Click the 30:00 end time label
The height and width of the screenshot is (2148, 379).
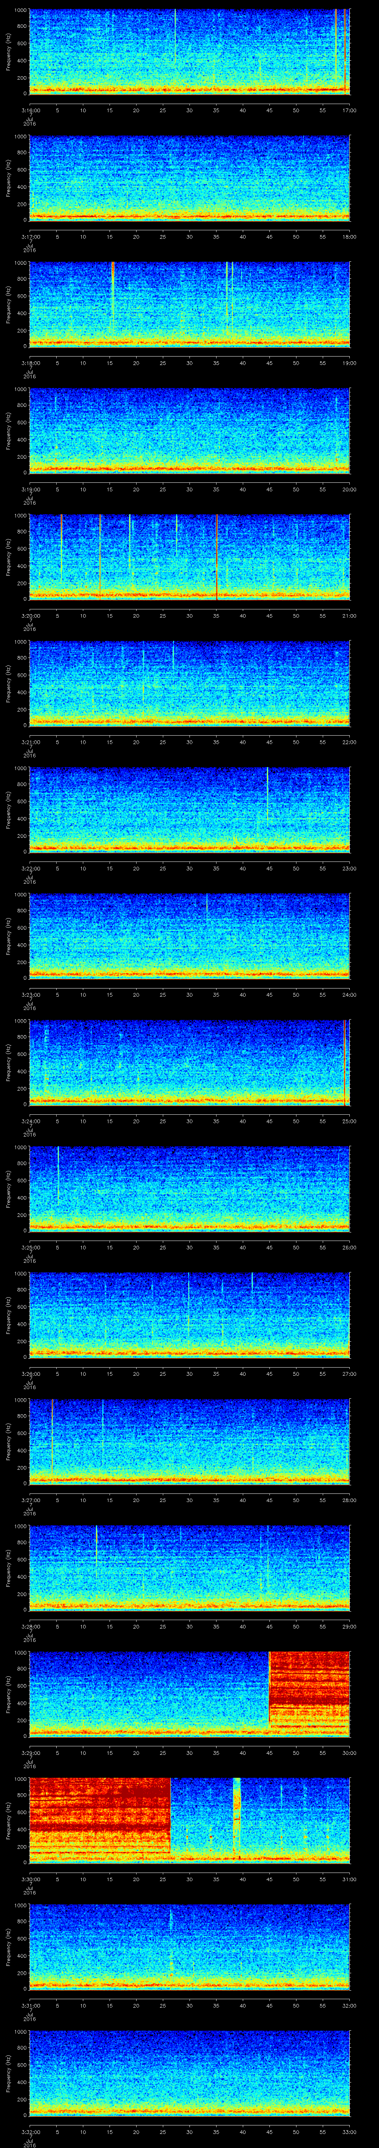(x=349, y=1753)
